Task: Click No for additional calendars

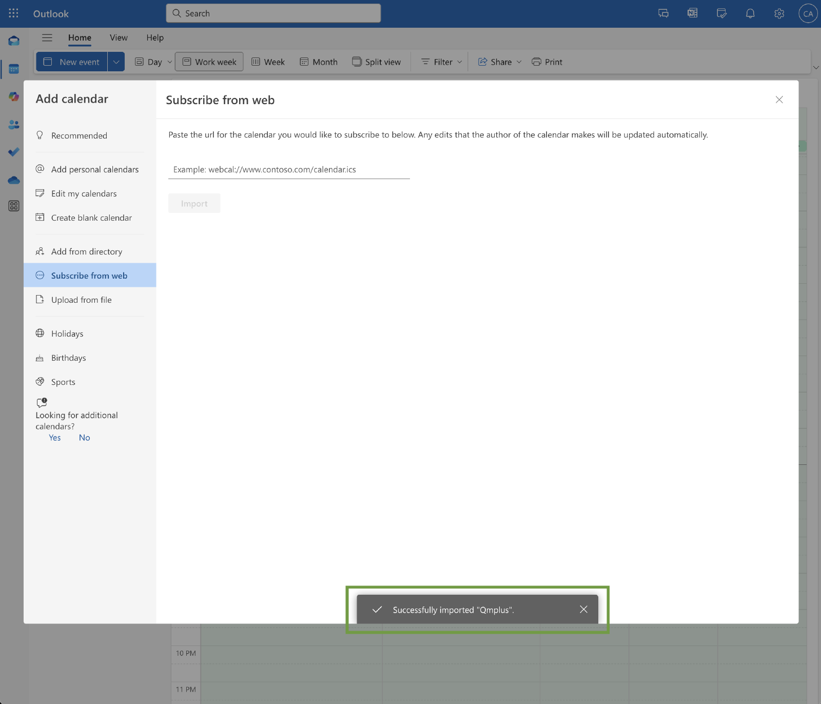Action: tap(85, 438)
